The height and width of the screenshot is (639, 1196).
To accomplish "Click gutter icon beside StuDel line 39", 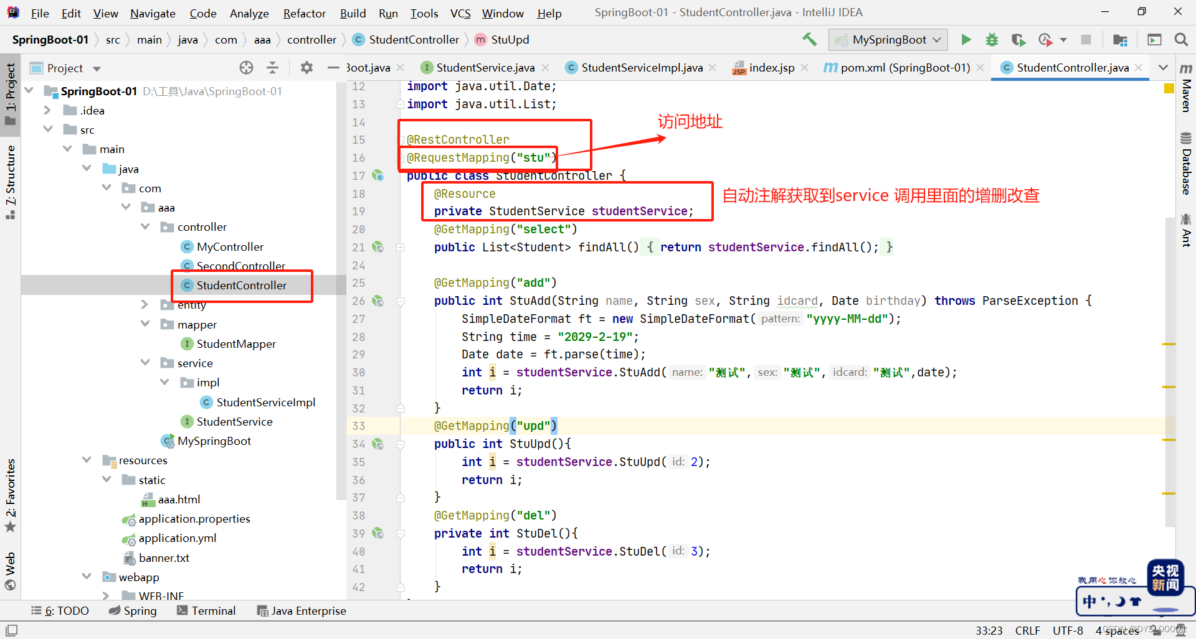I will [x=378, y=533].
